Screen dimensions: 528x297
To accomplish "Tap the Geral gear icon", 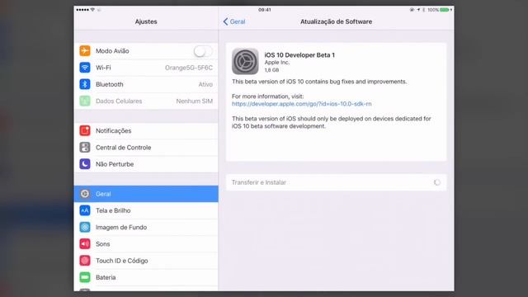I will 85,194.
